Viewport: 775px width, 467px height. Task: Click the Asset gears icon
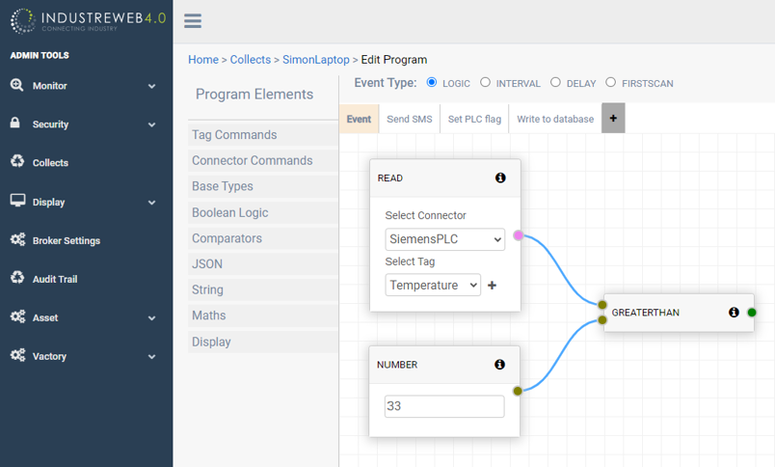click(17, 316)
